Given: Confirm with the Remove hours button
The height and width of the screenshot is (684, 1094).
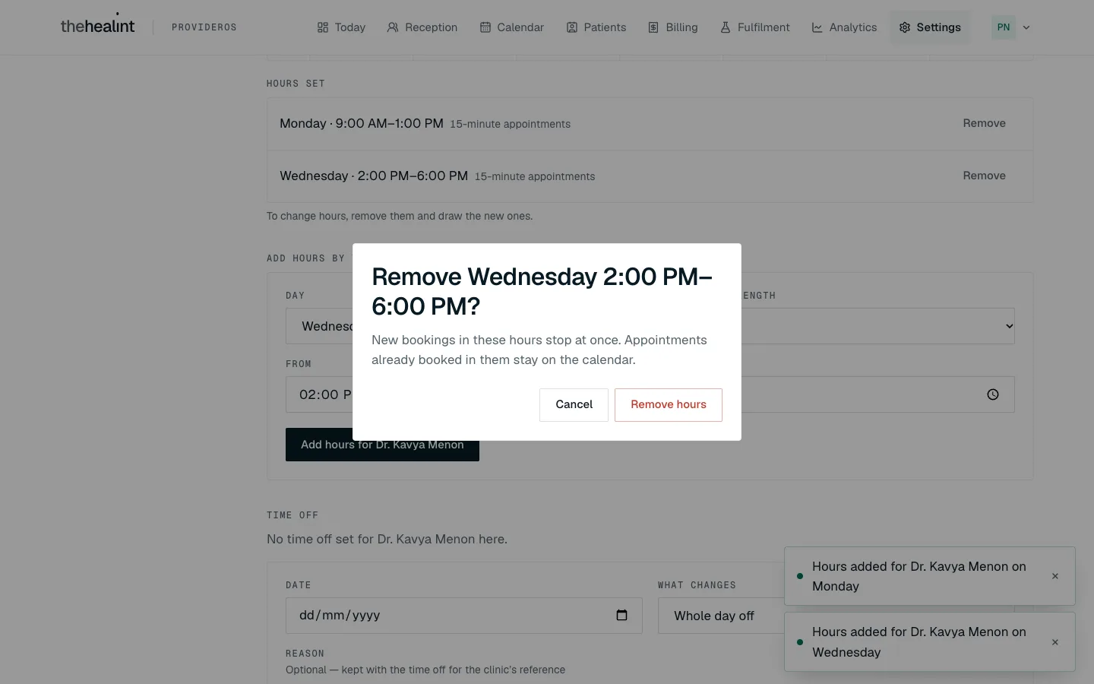Looking at the screenshot, I should (668, 405).
